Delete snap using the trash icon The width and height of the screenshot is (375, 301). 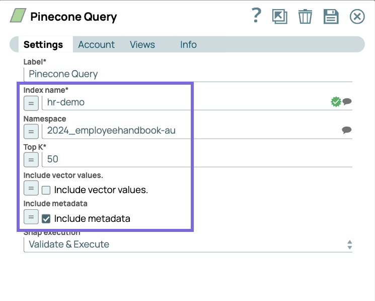(x=305, y=17)
